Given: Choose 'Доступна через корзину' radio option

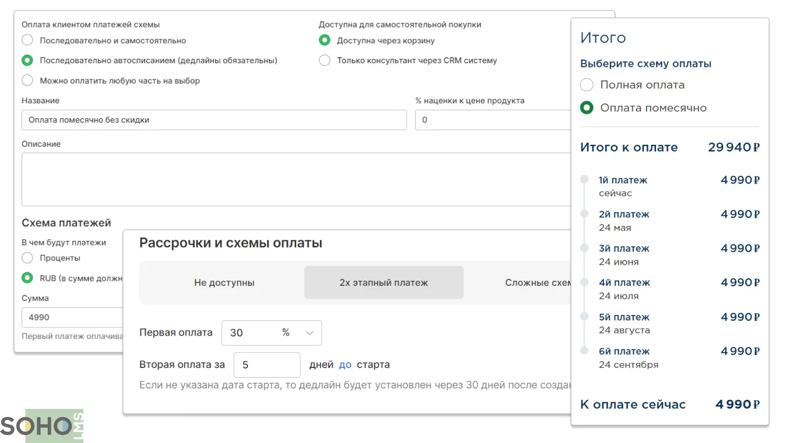Looking at the screenshot, I should pyautogui.click(x=325, y=41).
